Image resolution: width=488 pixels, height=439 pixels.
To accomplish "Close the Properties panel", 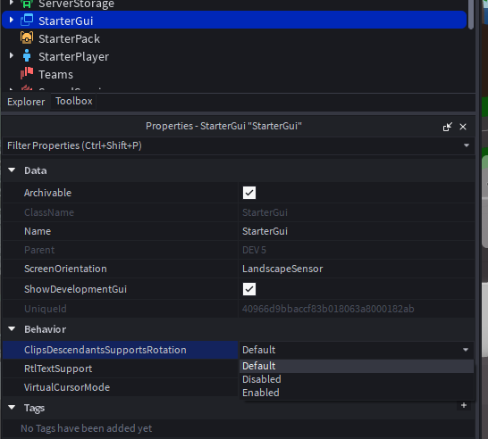I will click(463, 127).
